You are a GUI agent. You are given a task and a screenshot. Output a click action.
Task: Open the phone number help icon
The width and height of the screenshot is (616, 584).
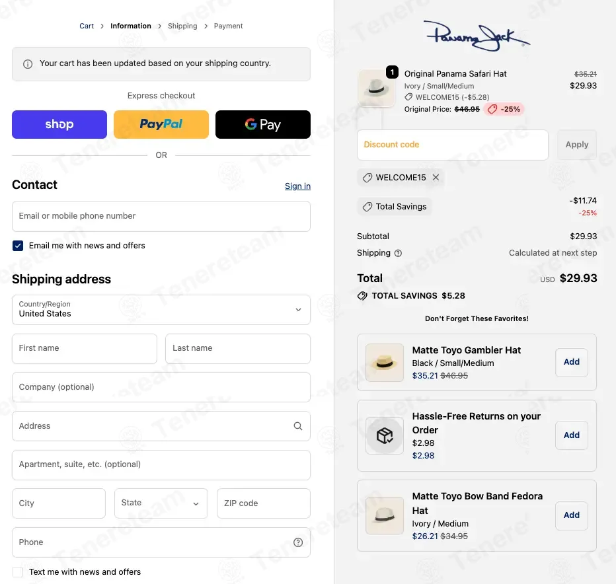pyautogui.click(x=298, y=542)
